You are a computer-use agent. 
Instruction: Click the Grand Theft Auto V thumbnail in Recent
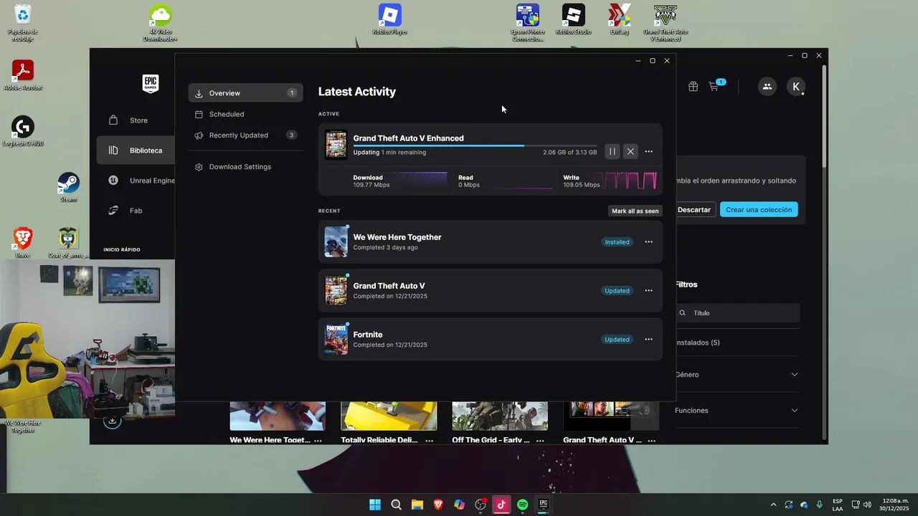[336, 290]
